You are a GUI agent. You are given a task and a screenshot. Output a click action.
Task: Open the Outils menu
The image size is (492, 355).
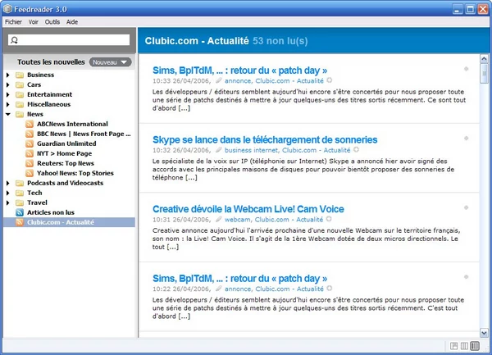pyautogui.click(x=52, y=22)
